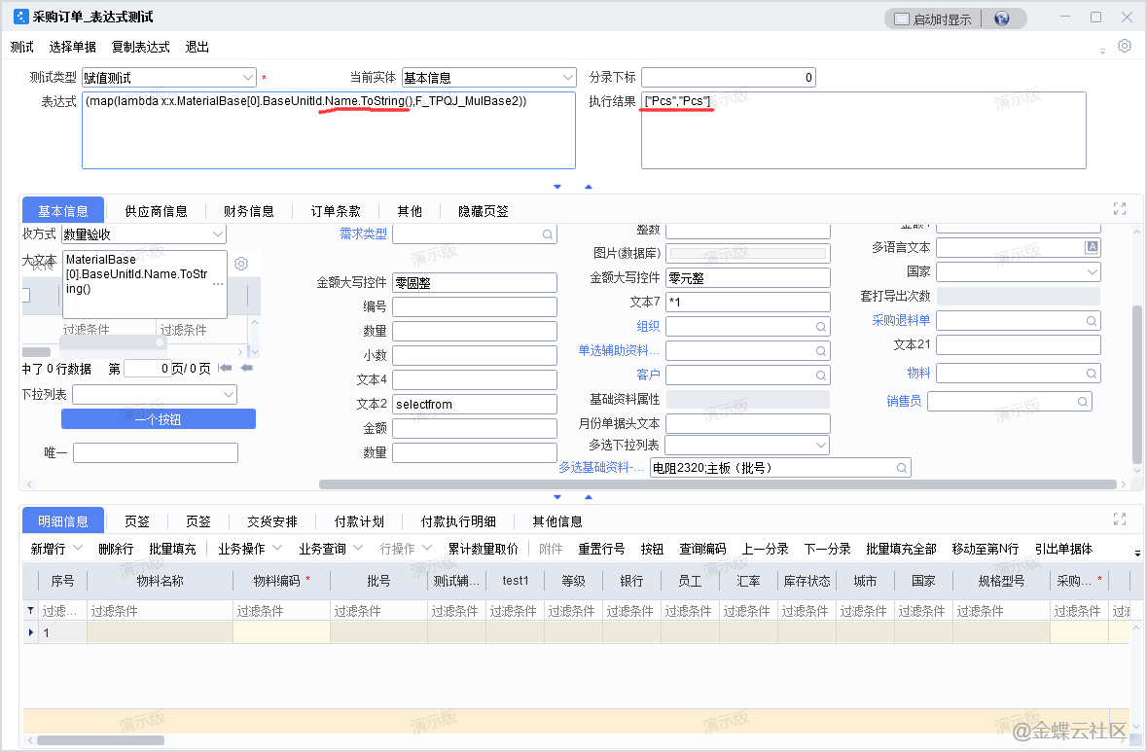Click 累计数量取价 button
The image size is (1147, 752).
pyautogui.click(x=483, y=549)
